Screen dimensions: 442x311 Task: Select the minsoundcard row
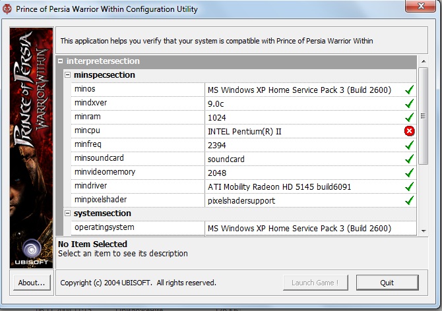click(x=138, y=159)
